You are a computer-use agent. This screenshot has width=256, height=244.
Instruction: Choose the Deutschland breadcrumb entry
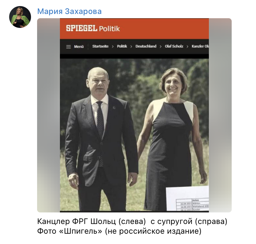click(146, 46)
